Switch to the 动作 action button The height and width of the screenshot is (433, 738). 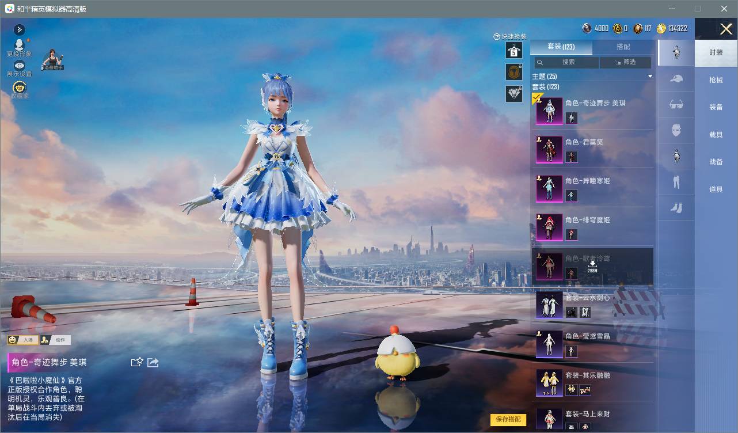pos(56,340)
